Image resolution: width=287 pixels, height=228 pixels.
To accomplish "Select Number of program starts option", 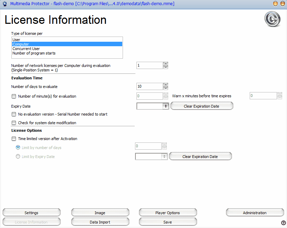I will (x=34, y=53).
